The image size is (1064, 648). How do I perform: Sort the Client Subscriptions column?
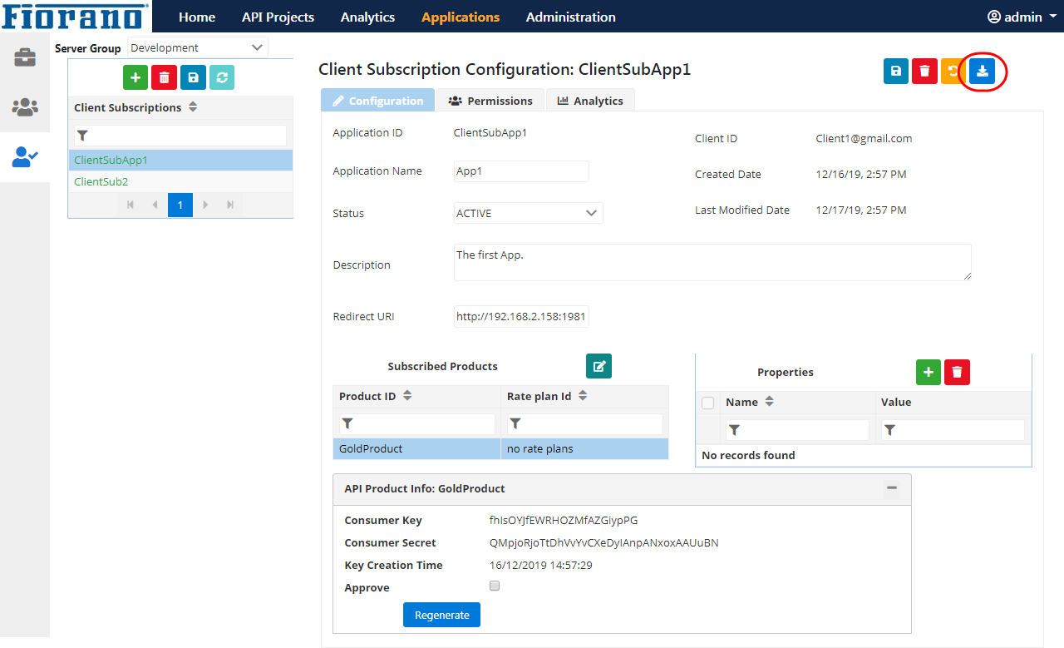coord(193,107)
